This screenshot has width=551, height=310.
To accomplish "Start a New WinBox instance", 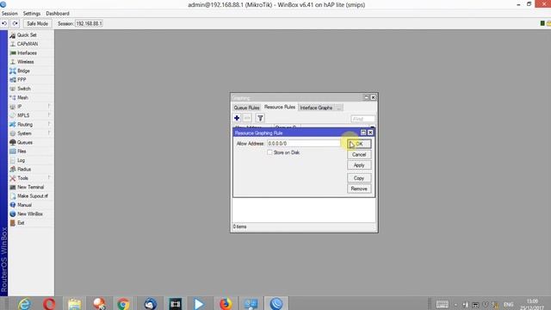I will pos(31,214).
